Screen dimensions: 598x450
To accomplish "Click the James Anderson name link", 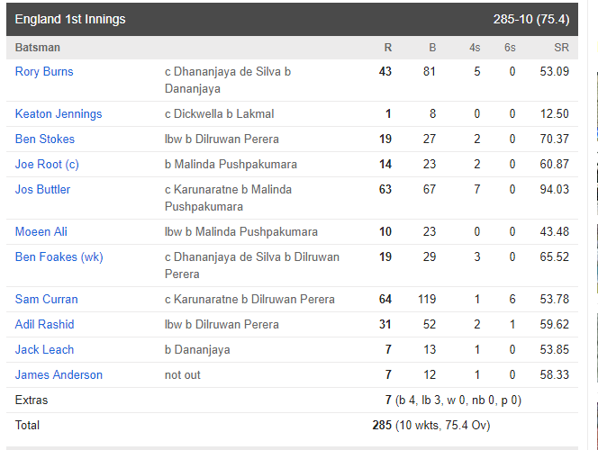I will coord(59,374).
